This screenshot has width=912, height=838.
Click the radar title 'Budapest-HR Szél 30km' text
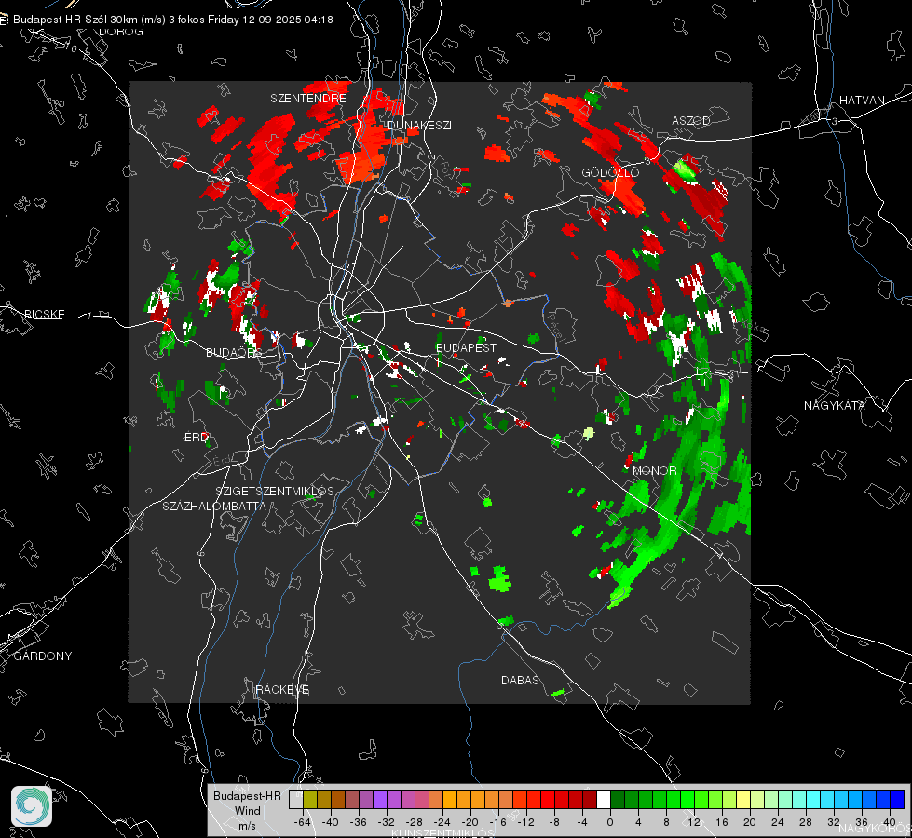[x=75, y=20]
